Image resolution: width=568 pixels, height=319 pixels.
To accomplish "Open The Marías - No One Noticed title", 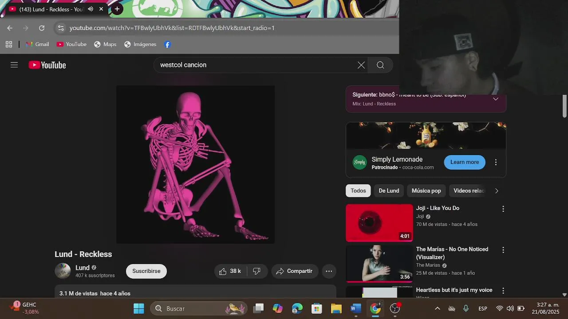I will pyautogui.click(x=452, y=253).
